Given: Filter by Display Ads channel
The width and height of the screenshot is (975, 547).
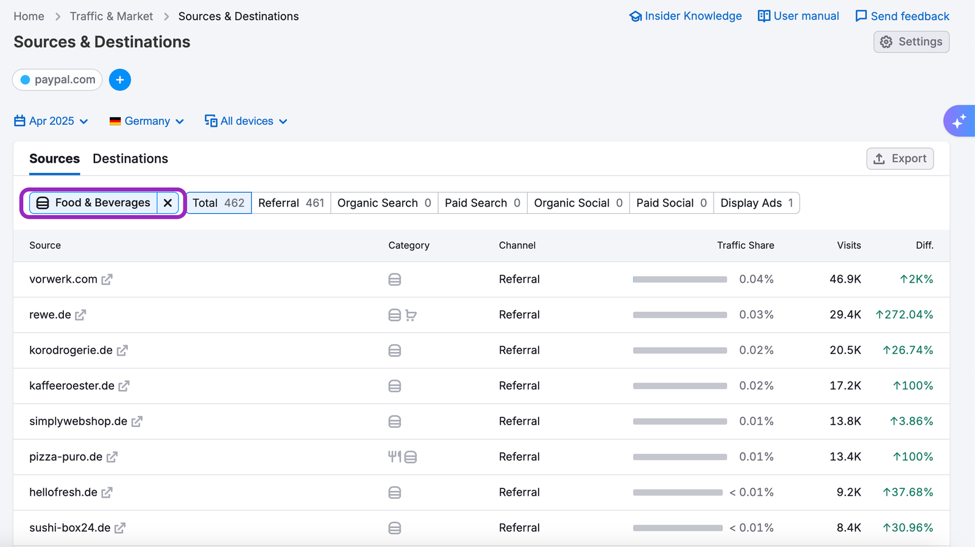Looking at the screenshot, I should (756, 203).
